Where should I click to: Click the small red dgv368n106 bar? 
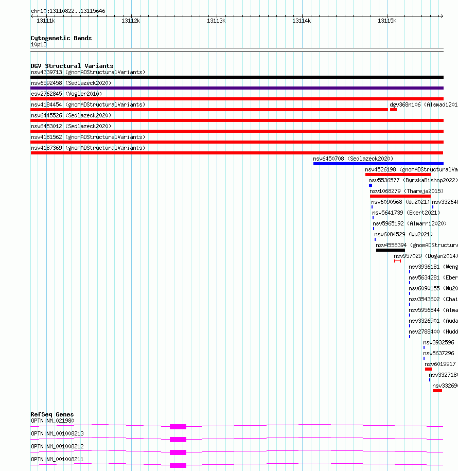click(394, 110)
